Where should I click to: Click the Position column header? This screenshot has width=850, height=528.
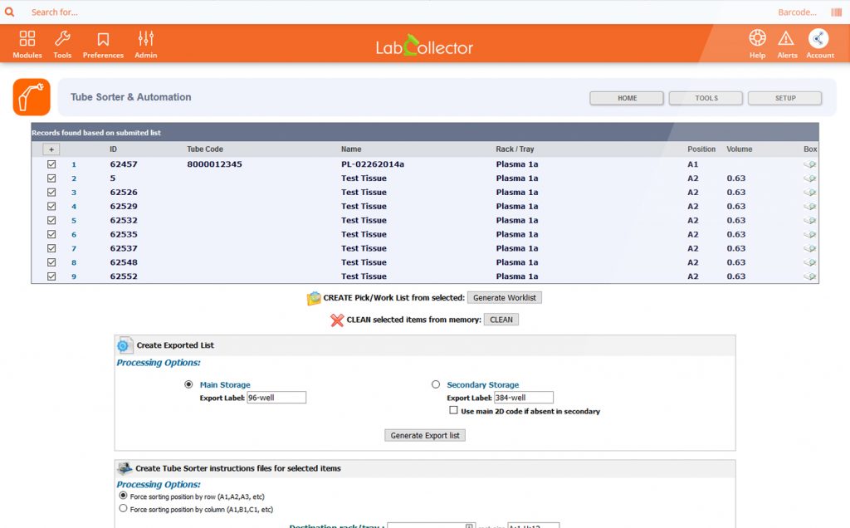click(x=701, y=149)
